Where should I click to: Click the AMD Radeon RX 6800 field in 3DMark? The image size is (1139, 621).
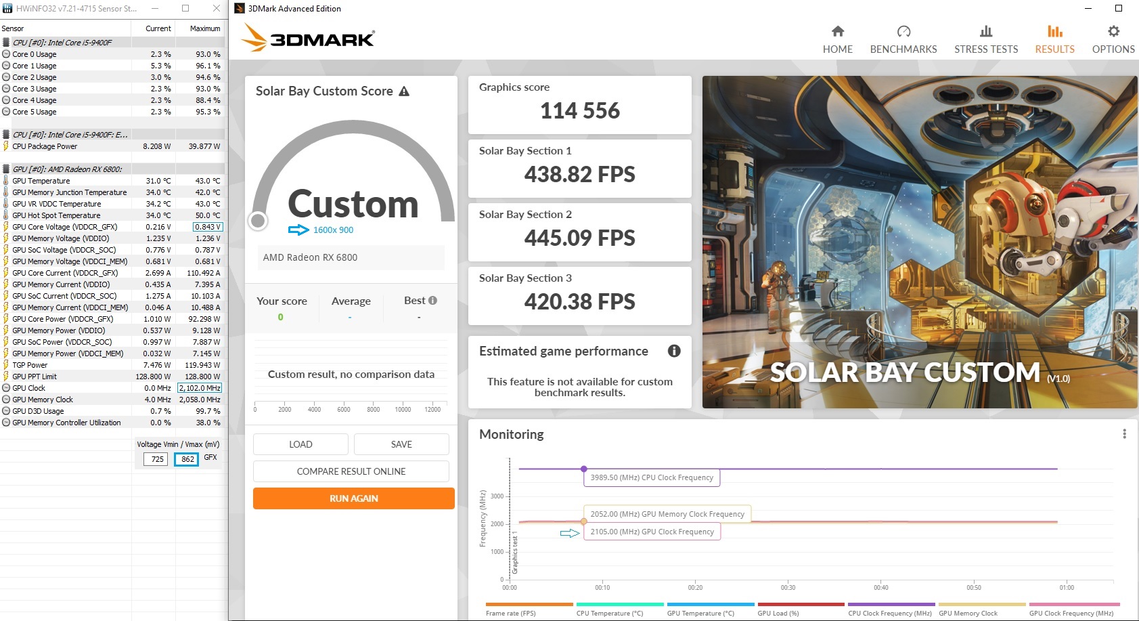pyautogui.click(x=351, y=257)
